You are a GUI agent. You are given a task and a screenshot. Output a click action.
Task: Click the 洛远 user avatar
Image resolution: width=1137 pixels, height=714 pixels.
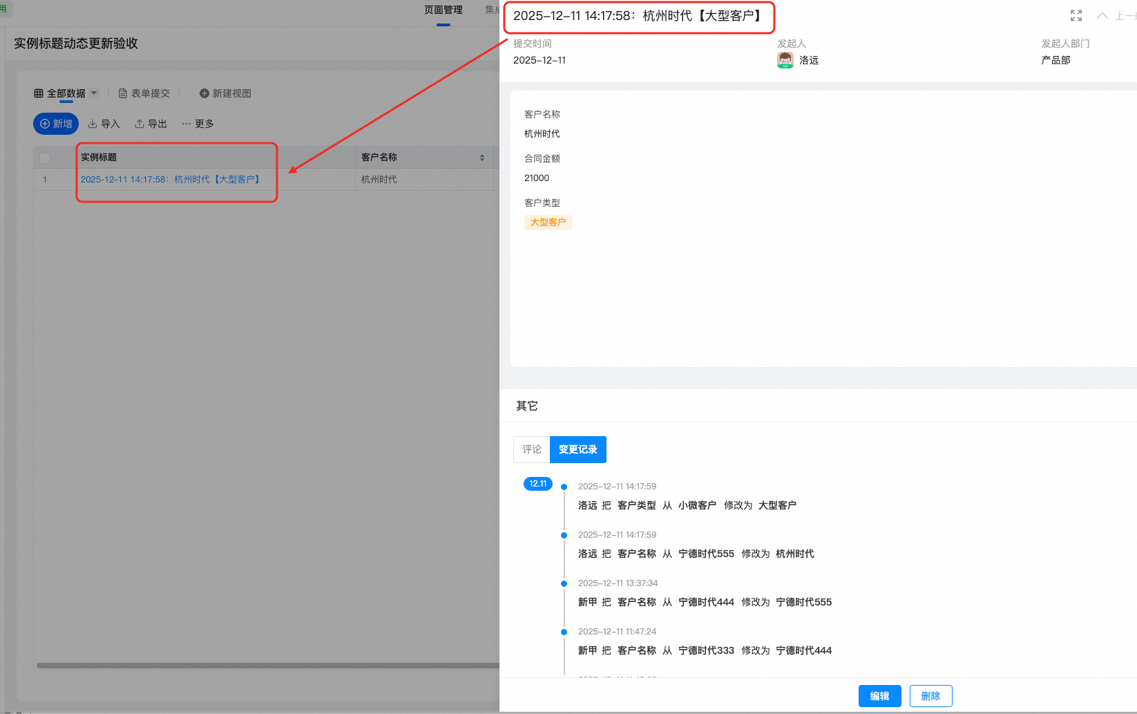coord(785,61)
